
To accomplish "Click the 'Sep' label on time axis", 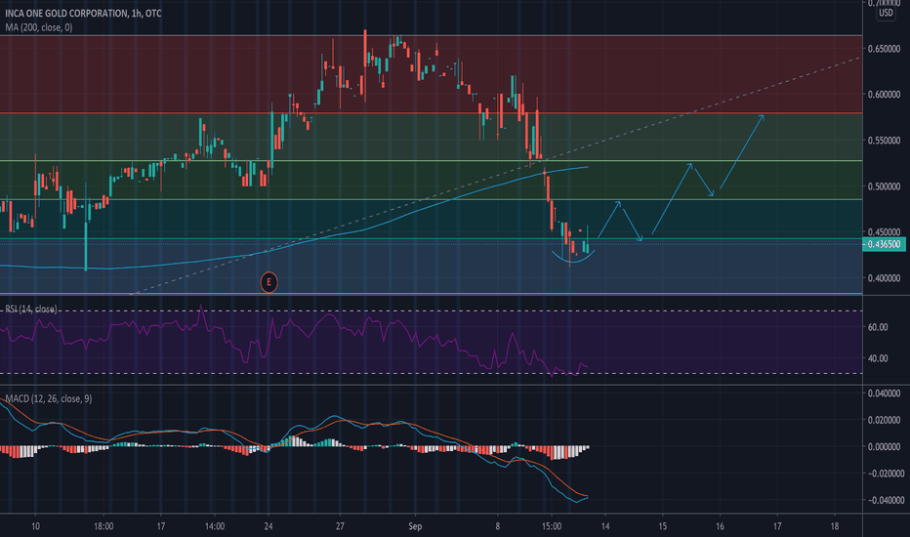I will click(x=415, y=526).
